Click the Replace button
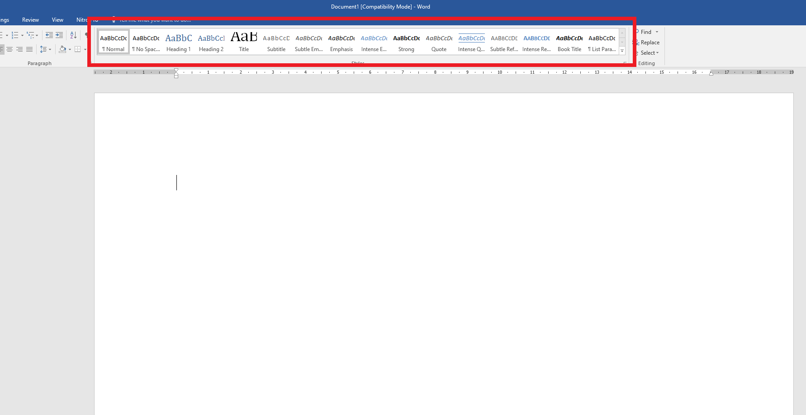The height and width of the screenshot is (415, 806). [x=650, y=42]
